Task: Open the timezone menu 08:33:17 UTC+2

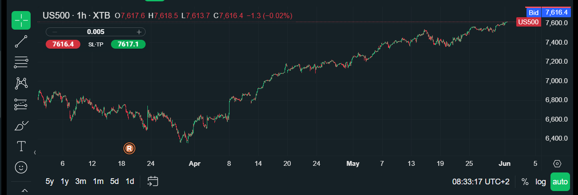Action: [x=481, y=182]
